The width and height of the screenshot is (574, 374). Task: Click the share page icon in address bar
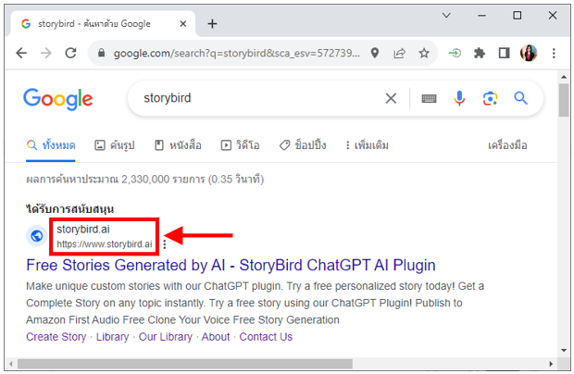(x=399, y=54)
